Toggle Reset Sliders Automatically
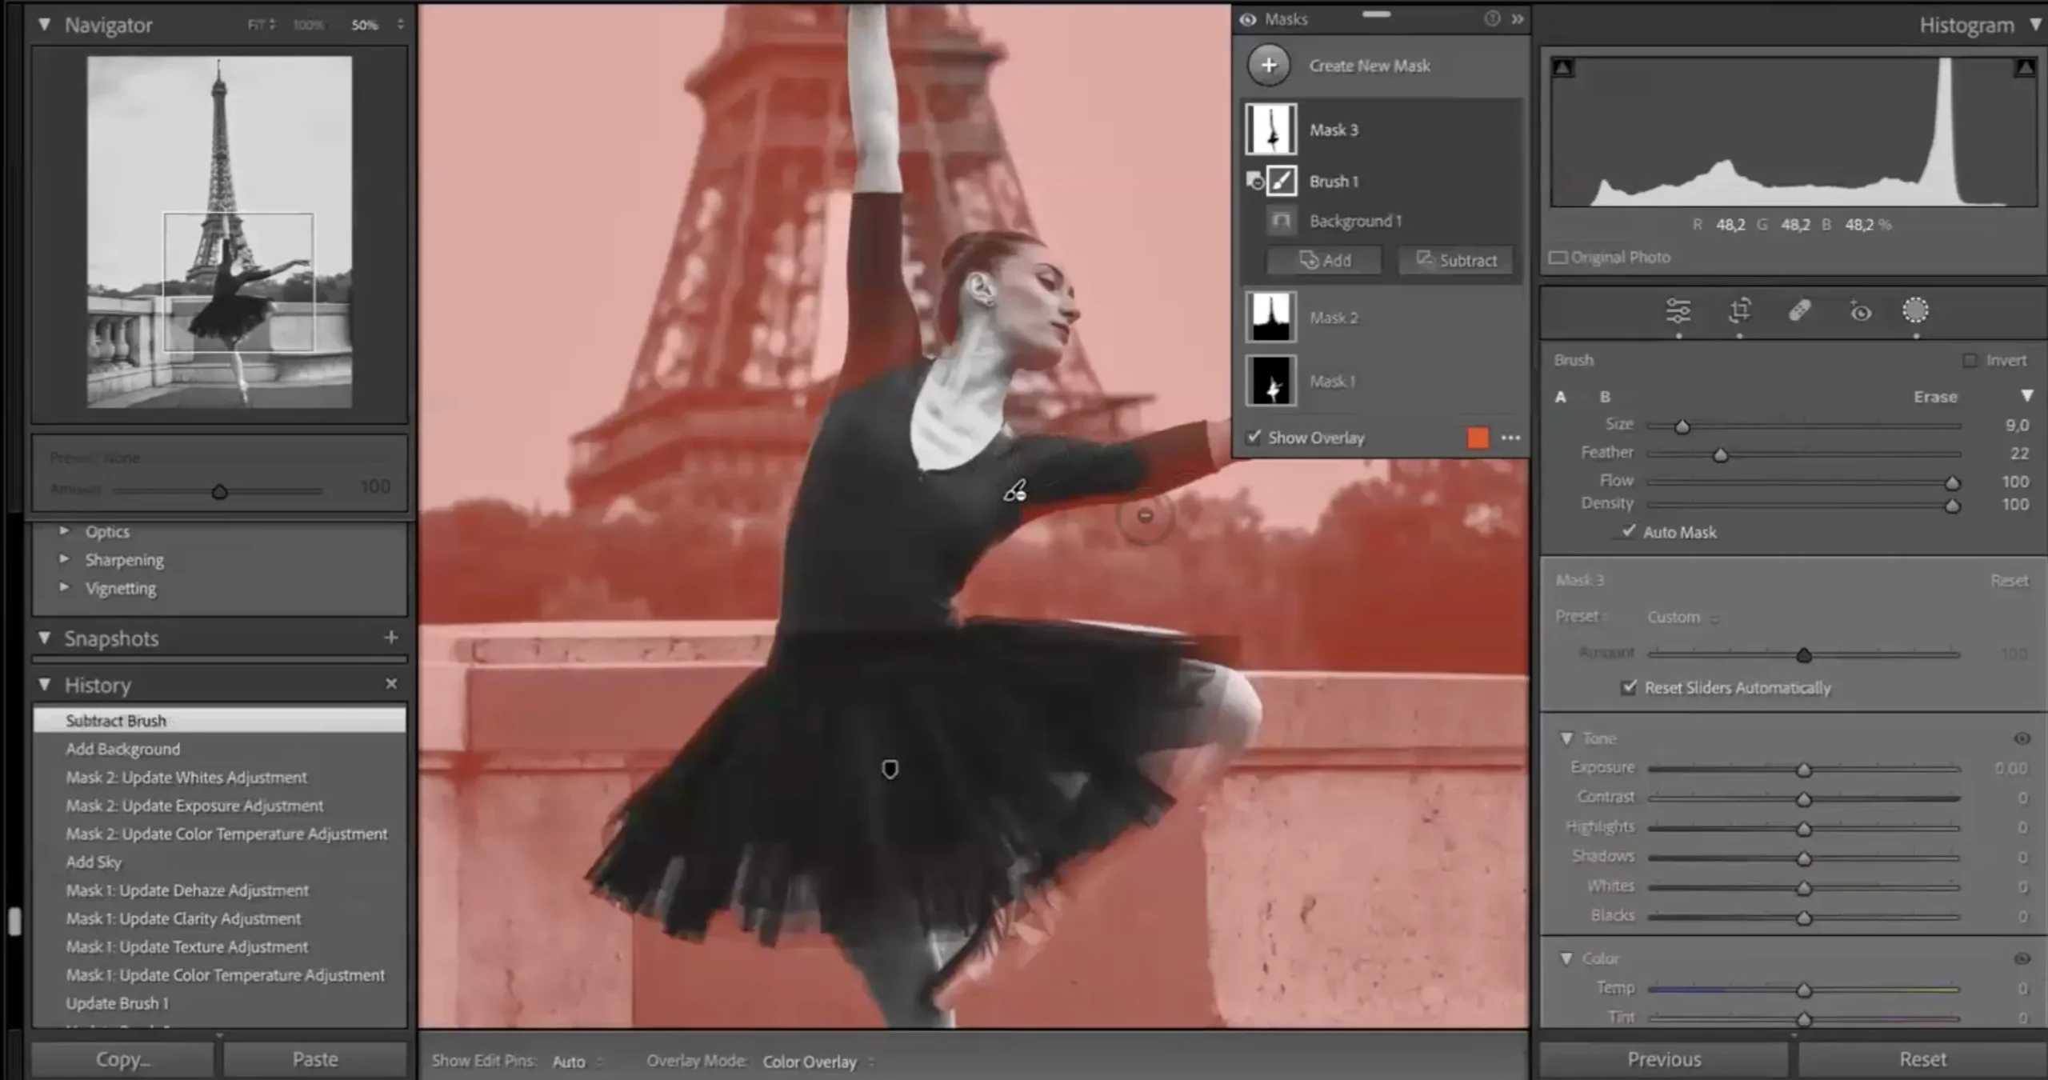The width and height of the screenshot is (2048, 1080). pos(1628,687)
